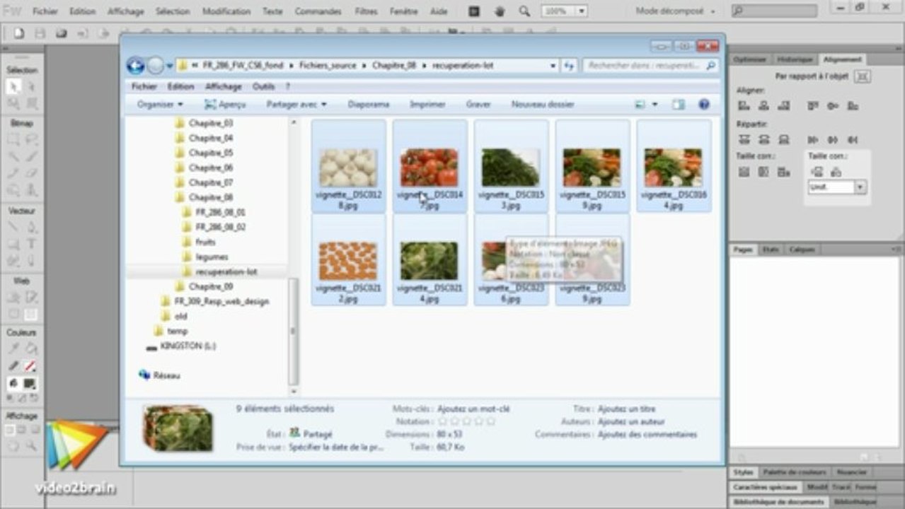Click the Diaporama button
905x509 pixels.
369,104
